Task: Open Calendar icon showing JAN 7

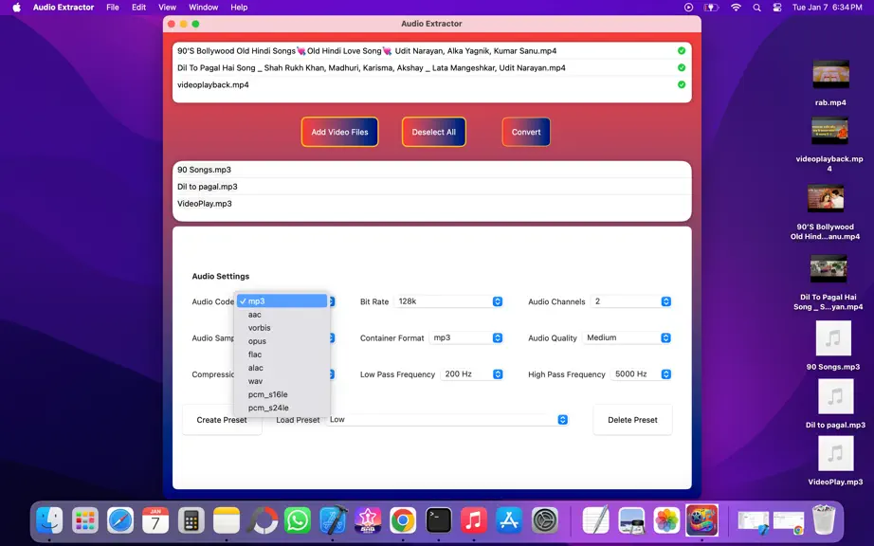Action: 155,521
